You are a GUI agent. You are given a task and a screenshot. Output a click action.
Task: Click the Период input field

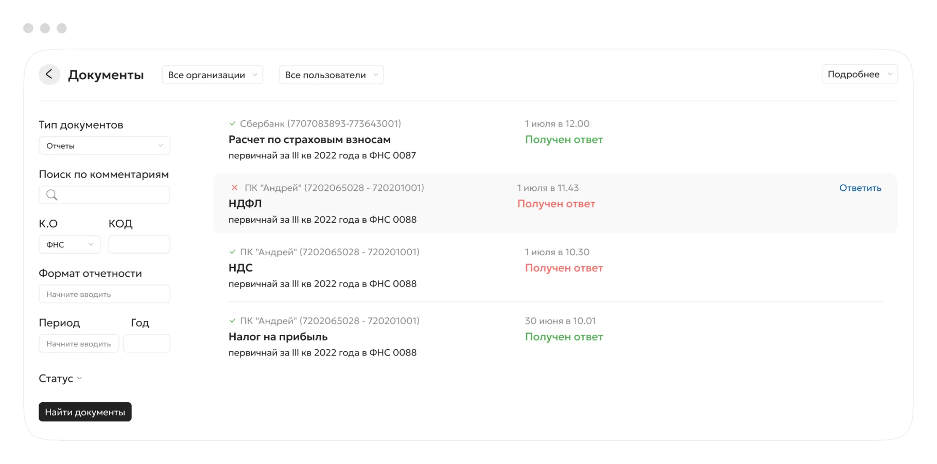pyautogui.click(x=79, y=344)
